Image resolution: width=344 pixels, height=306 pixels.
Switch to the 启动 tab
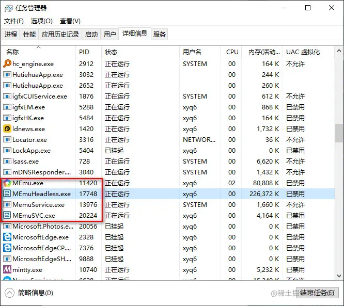point(91,35)
